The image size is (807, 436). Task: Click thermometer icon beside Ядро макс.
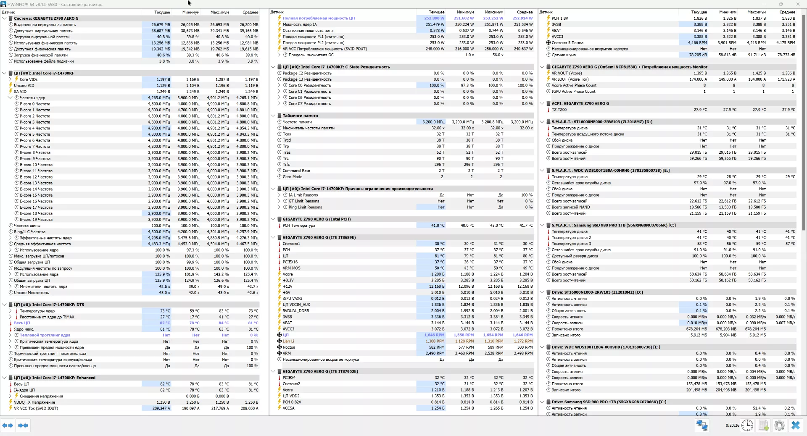click(x=11, y=329)
